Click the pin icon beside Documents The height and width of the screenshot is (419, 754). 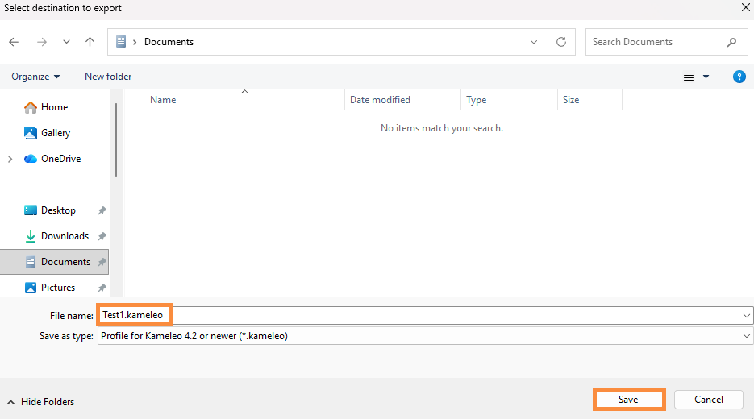point(102,262)
